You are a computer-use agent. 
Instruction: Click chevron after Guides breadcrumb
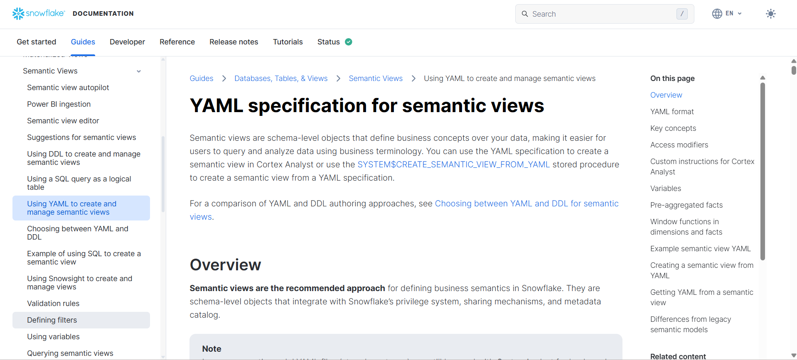point(224,78)
